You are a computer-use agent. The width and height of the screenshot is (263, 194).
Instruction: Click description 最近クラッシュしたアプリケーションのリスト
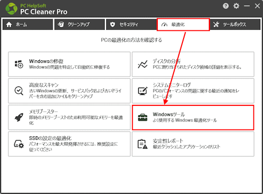point(186,147)
